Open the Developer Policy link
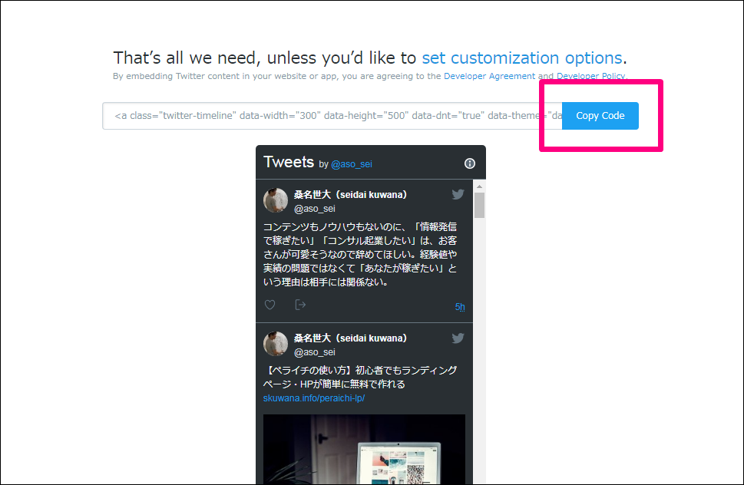Image resolution: width=744 pixels, height=485 pixels. point(590,76)
